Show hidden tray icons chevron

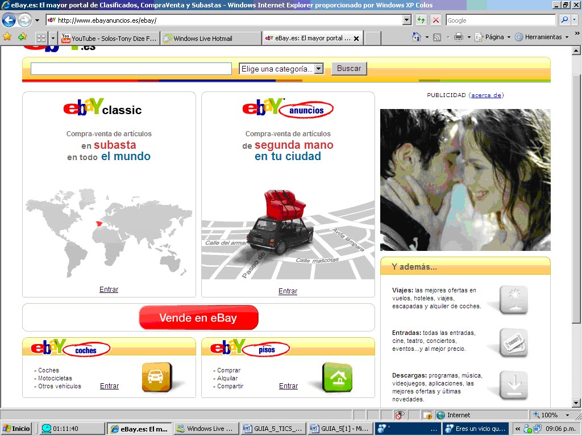coord(517,429)
